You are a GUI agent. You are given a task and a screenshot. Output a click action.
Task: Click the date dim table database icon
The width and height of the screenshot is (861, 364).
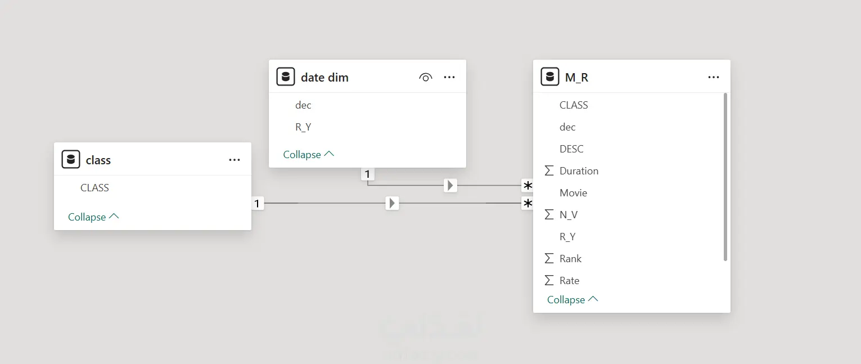[x=286, y=77]
